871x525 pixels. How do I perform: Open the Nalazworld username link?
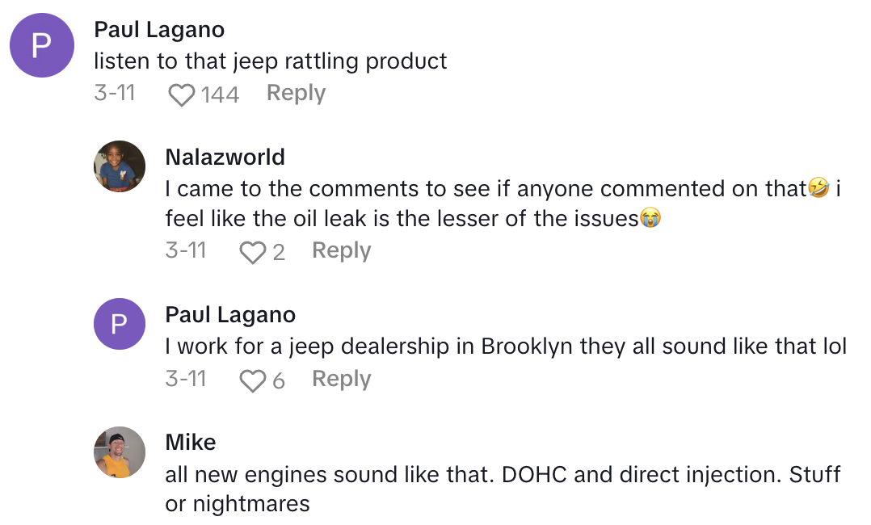(x=225, y=157)
